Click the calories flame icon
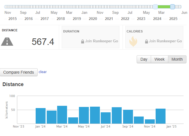Image resolution: width=189 pixels, height=136 pixels. (133, 41)
